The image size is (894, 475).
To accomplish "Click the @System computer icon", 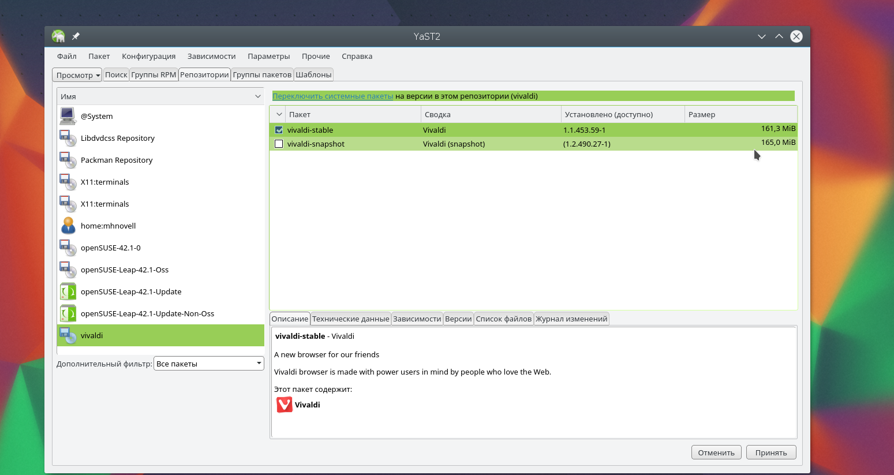I will (68, 116).
